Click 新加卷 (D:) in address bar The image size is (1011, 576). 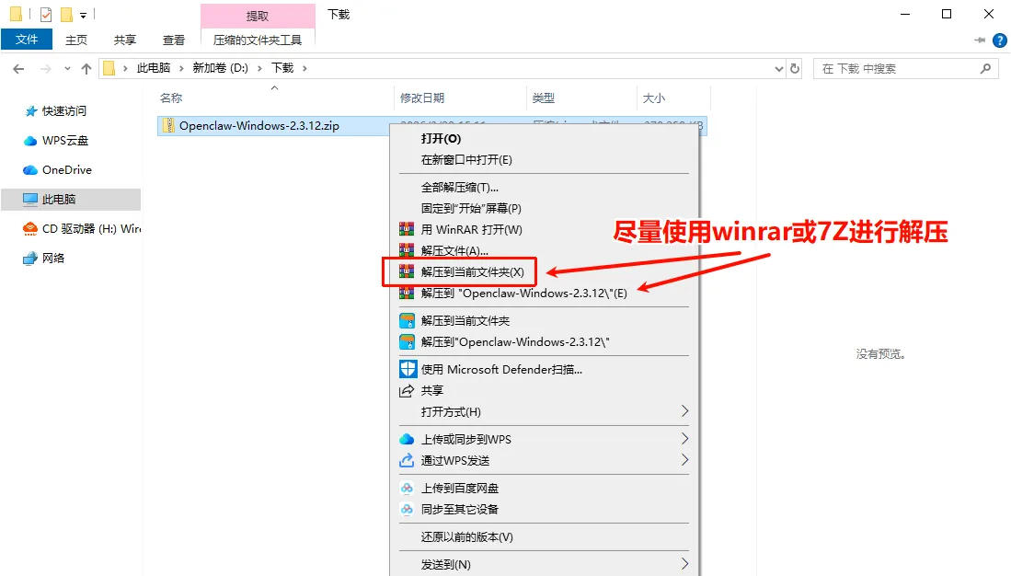tap(221, 68)
